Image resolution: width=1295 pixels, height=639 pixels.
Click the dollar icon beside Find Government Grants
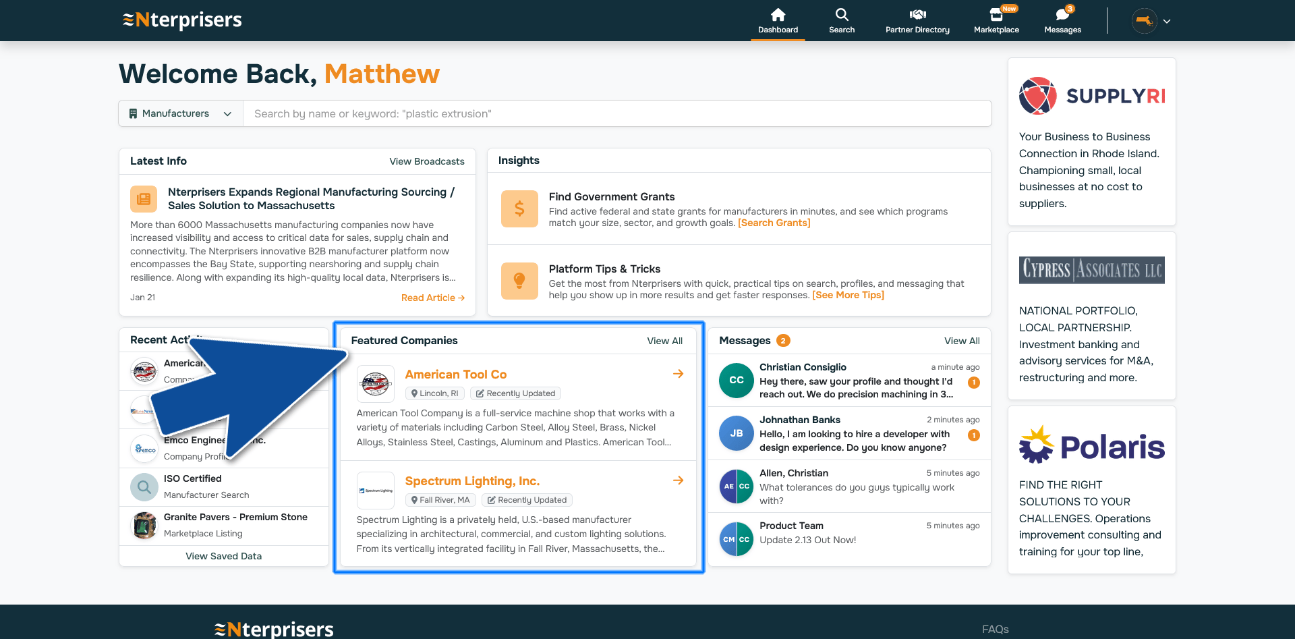[x=519, y=209]
